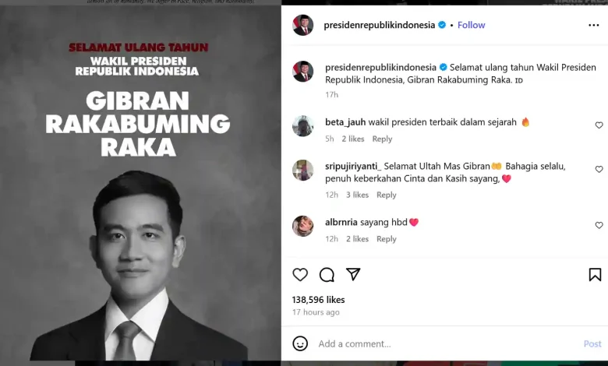The width and height of the screenshot is (608, 366).
Task: Like the post with the heart icon
Action: point(300,275)
